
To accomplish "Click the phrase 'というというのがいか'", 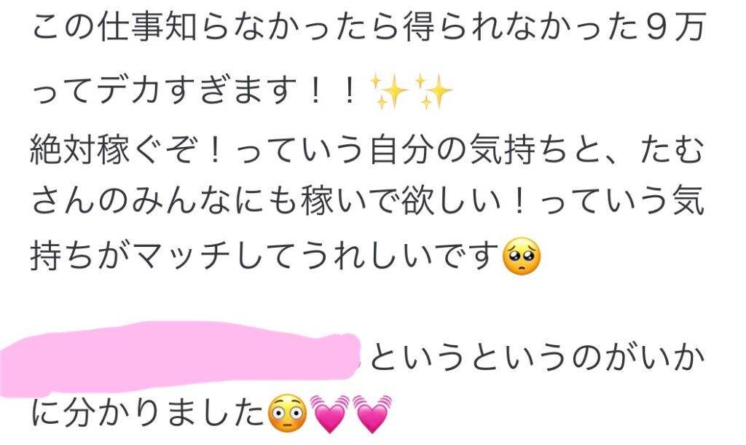I will (x=537, y=357).
